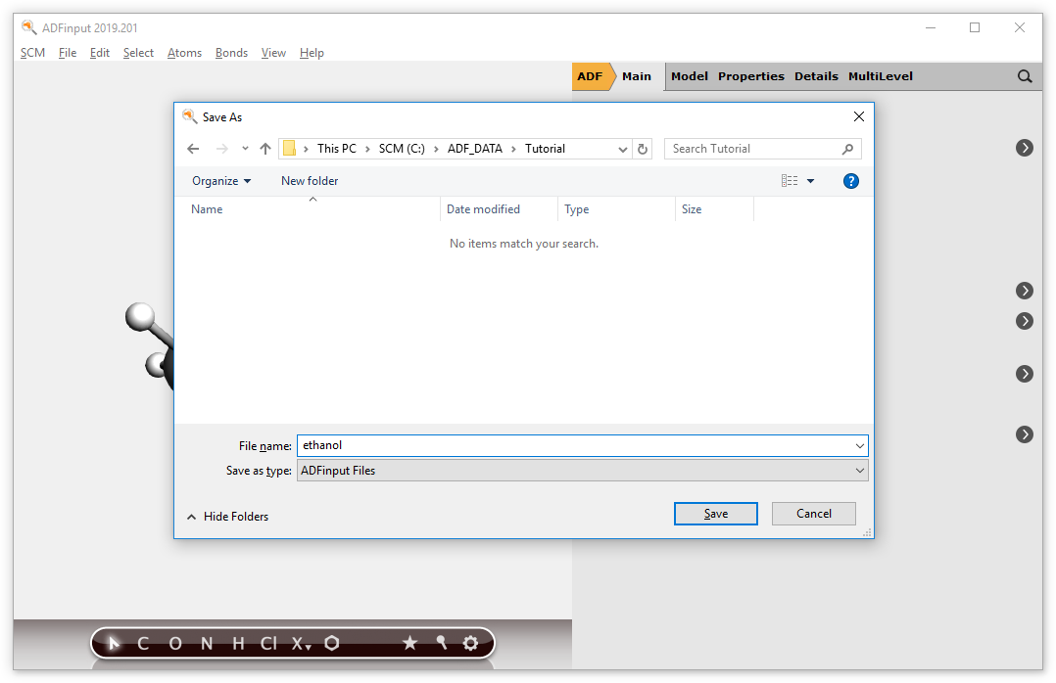1056x683 pixels.
Task: Click the folder icon in address bar
Action: (x=289, y=148)
